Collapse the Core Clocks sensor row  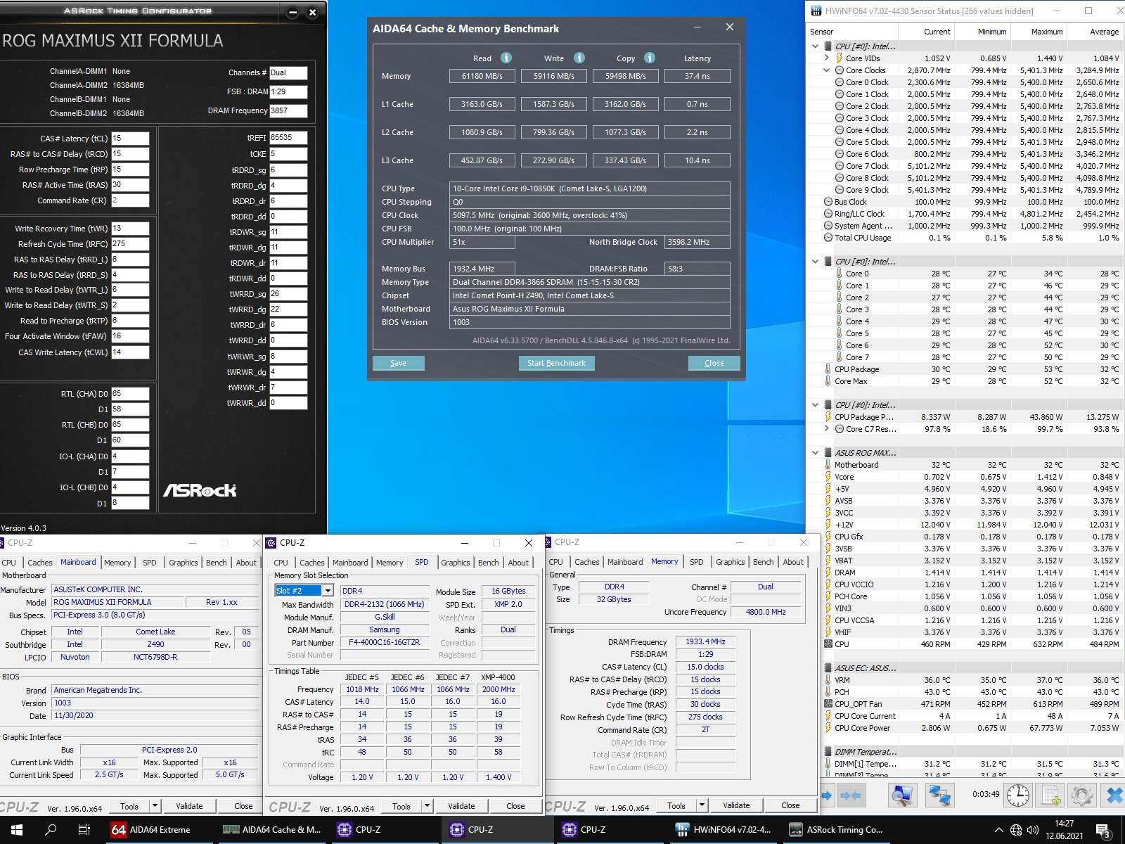[827, 70]
